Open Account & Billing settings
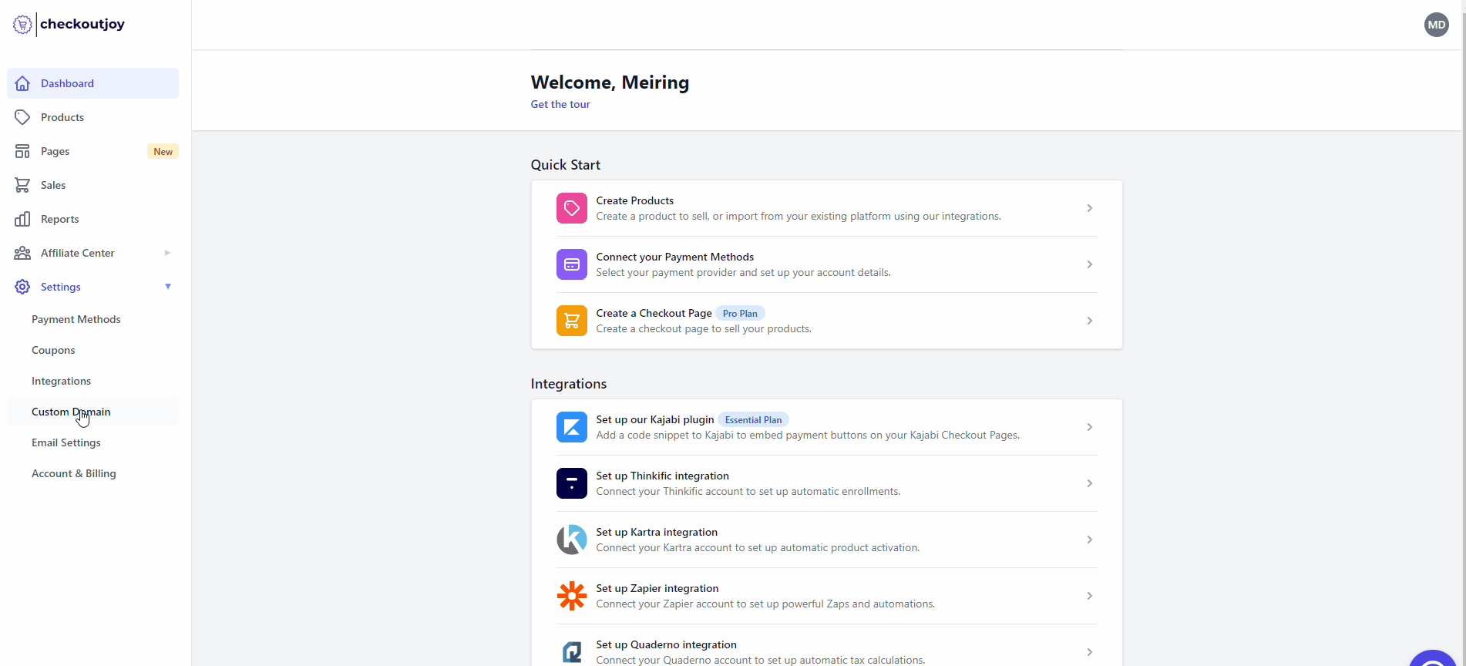1466x666 pixels. (74, 473)
